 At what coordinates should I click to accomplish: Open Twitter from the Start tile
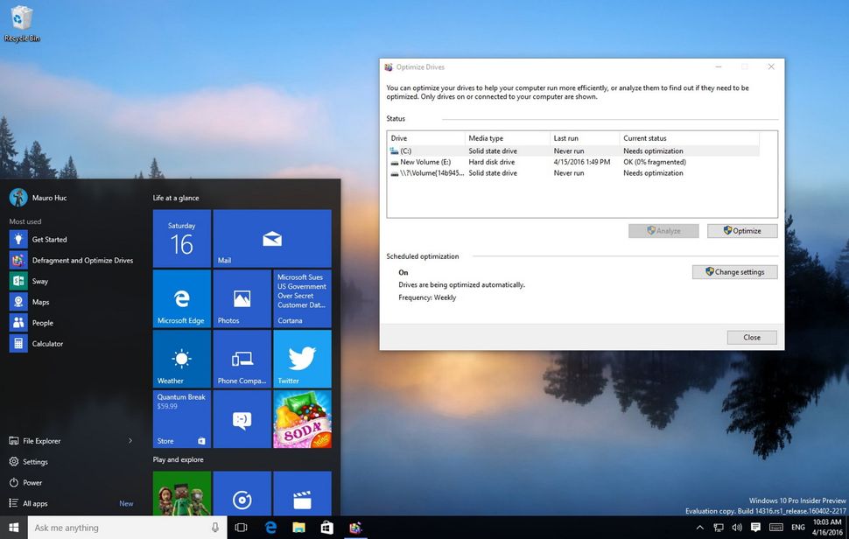302,358
